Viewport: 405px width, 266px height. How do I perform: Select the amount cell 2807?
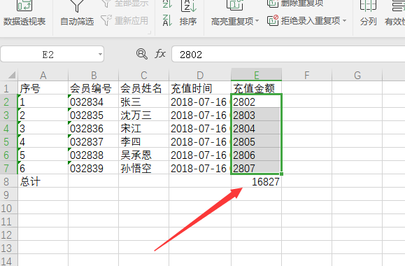256,168
